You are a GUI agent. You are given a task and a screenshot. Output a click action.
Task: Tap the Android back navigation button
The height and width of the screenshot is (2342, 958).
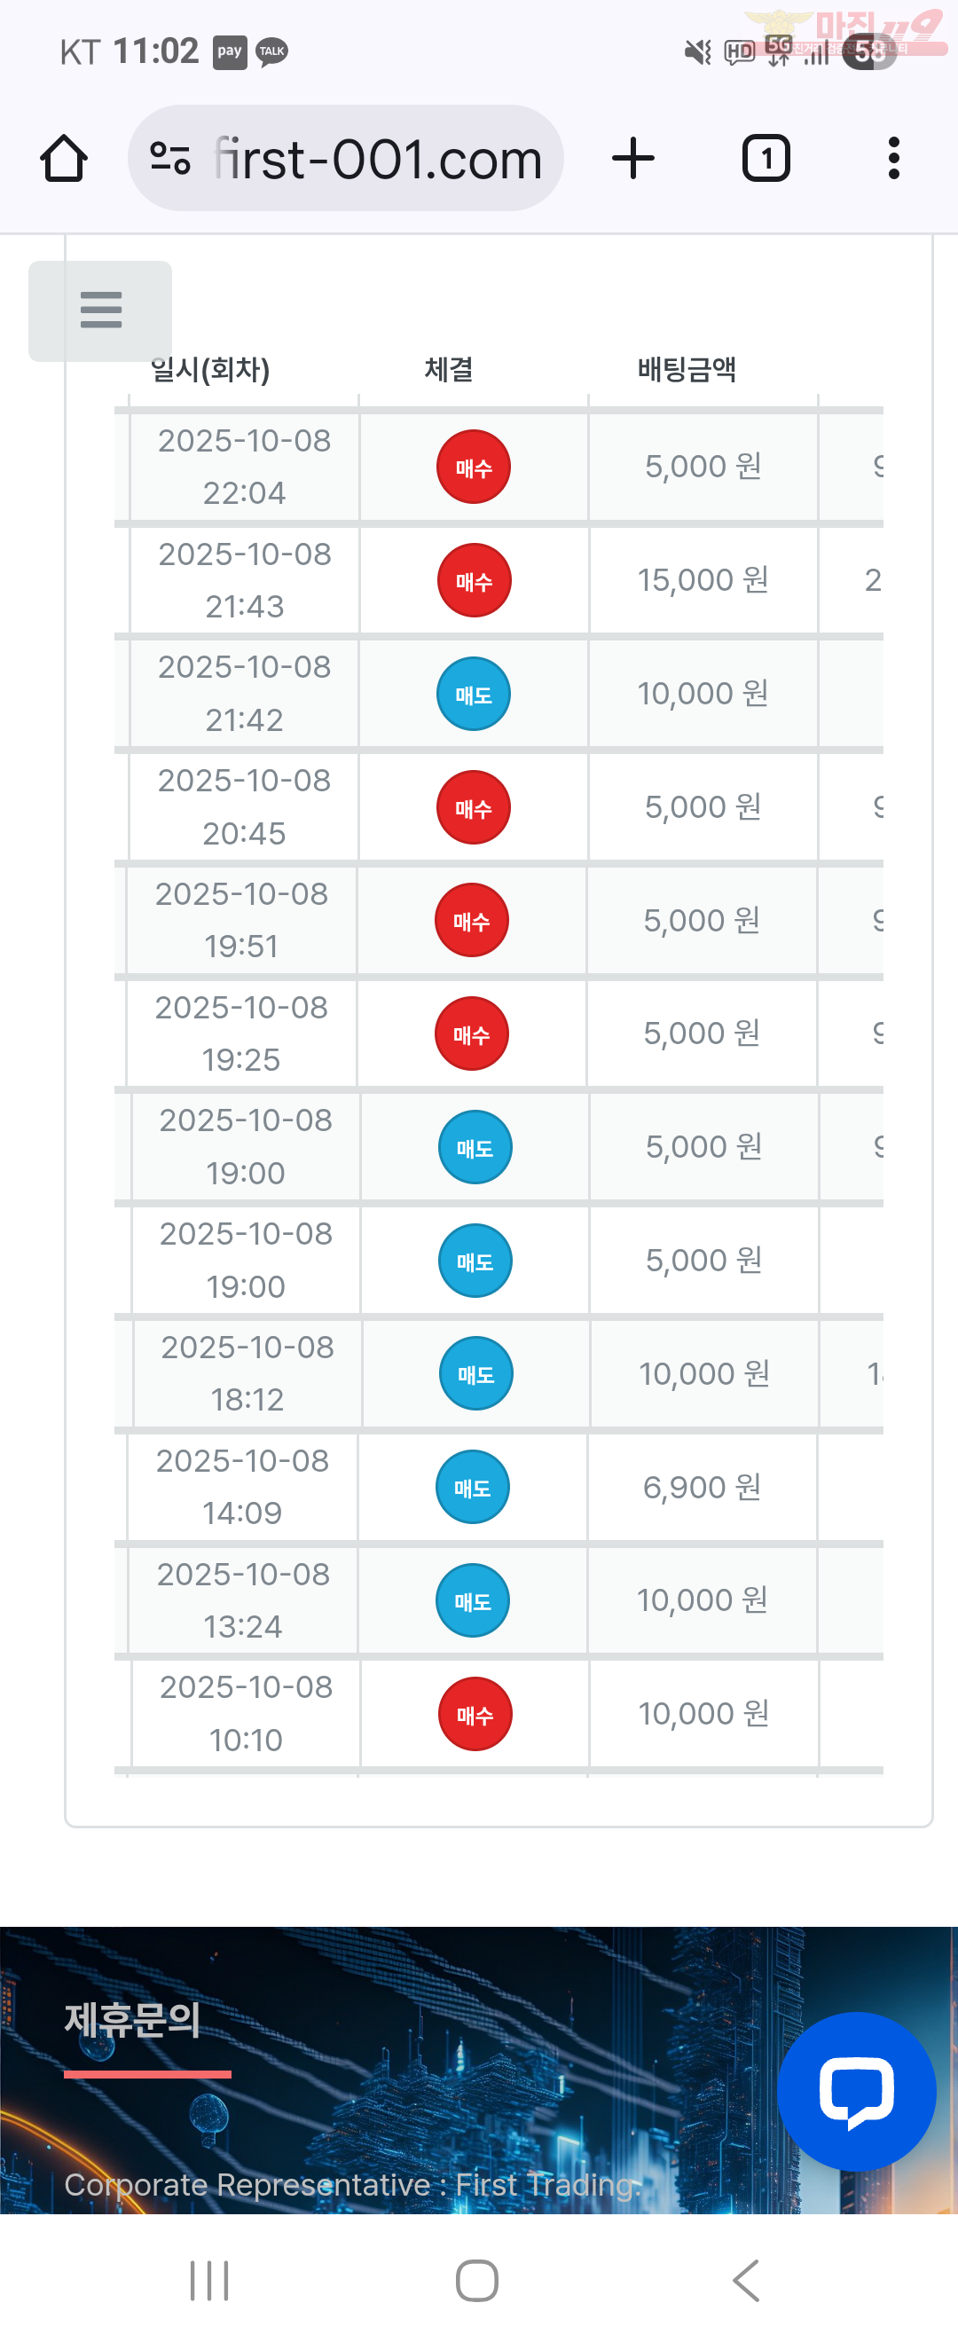coord(745,2280)
